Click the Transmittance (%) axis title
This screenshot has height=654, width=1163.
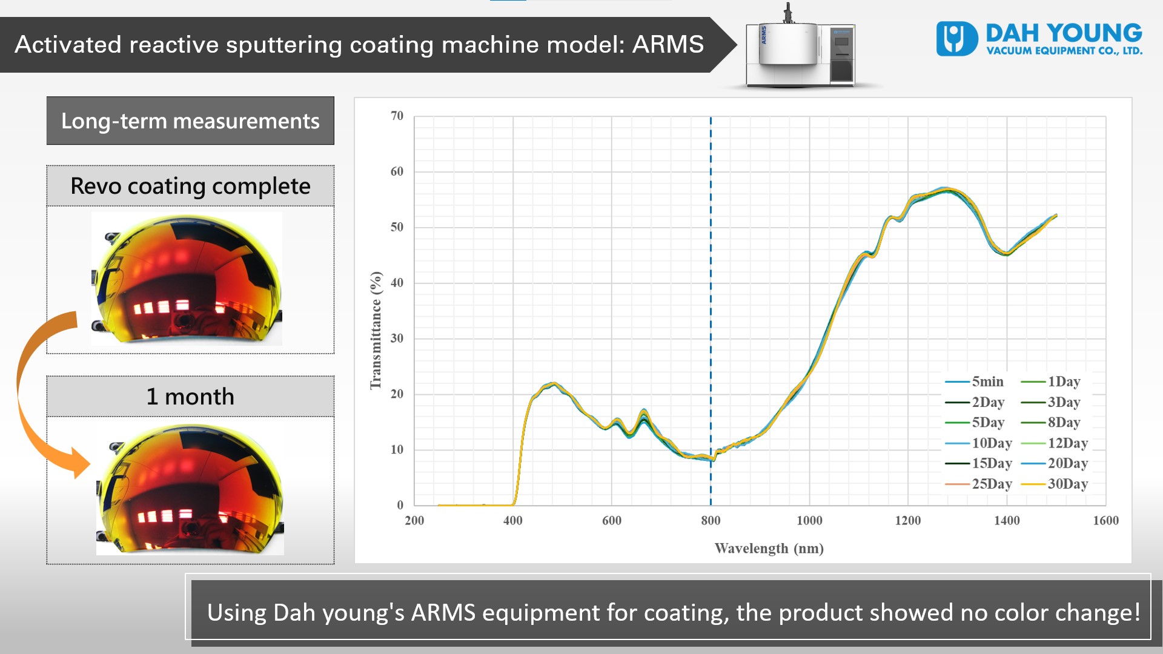click(376, 331)
